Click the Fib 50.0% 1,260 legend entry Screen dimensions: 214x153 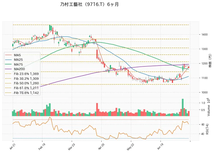click(x=22, y=83)
